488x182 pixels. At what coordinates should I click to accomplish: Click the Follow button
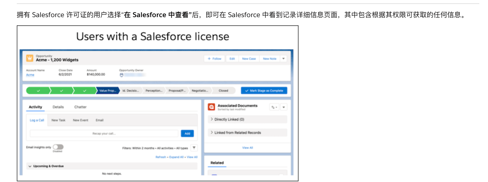tap(214, 59)
